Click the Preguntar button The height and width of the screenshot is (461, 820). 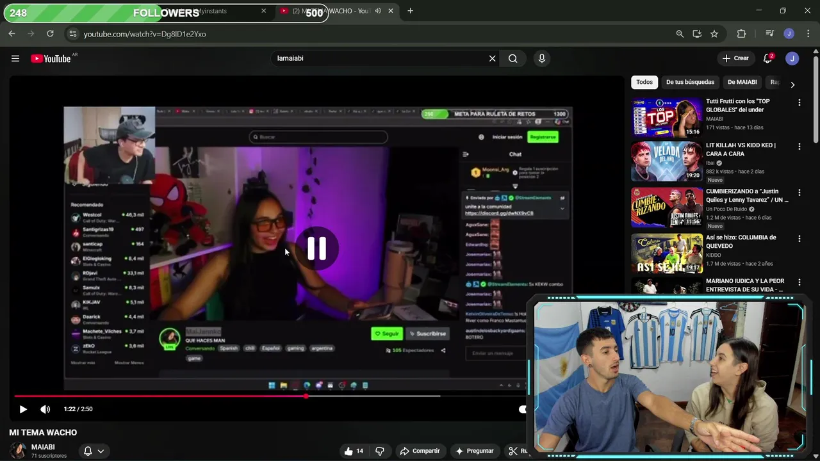[474, 451]
